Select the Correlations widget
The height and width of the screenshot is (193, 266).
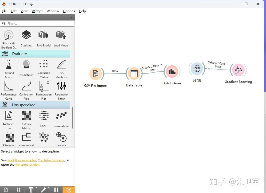[61, 119]
